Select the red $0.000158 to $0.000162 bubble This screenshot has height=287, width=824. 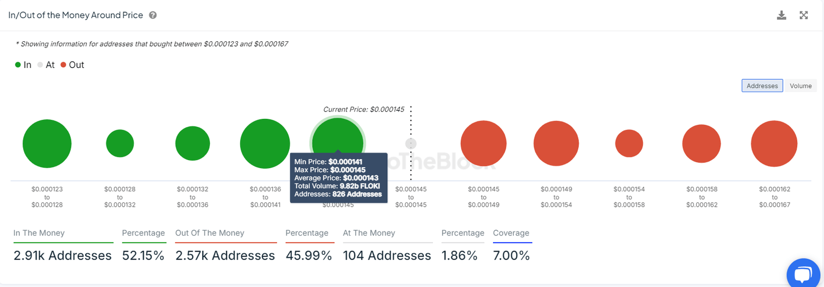coord(702,143)
